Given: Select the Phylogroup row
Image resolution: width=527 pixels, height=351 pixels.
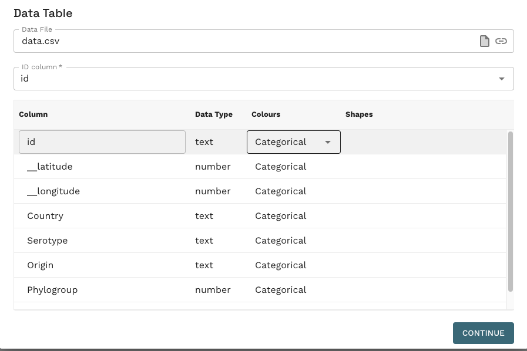Looking at the screenshot, I should tap(260, 290).
